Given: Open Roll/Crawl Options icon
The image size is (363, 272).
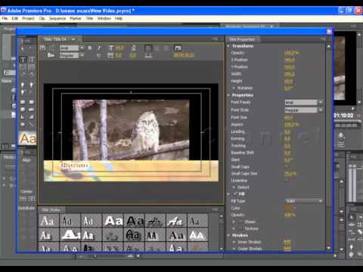Looking at the screenshot, I should coord(51,48).
